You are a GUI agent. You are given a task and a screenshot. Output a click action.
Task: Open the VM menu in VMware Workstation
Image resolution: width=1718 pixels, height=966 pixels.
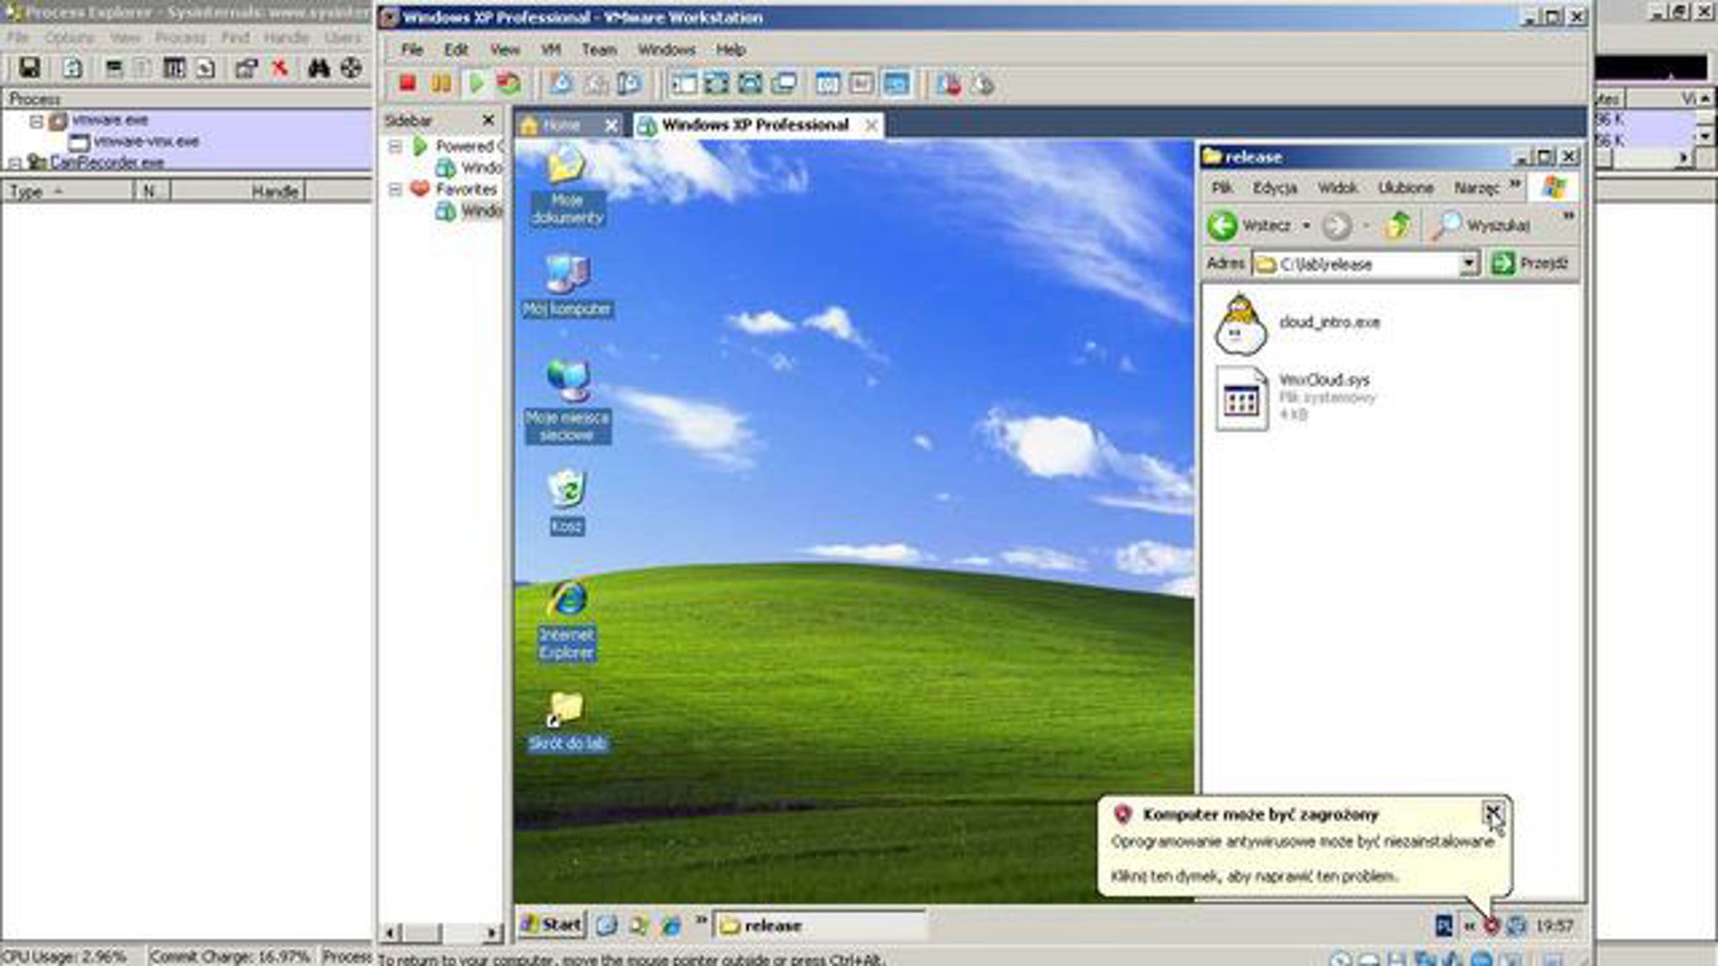[550, 49]
